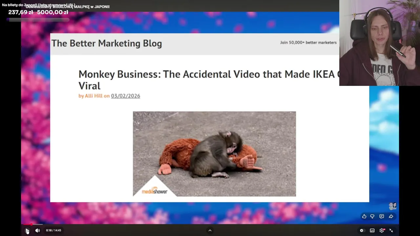Open the video settings gear
Image resolution: width=420 pixels, height=236 pixels.
(x=382, y=230)
